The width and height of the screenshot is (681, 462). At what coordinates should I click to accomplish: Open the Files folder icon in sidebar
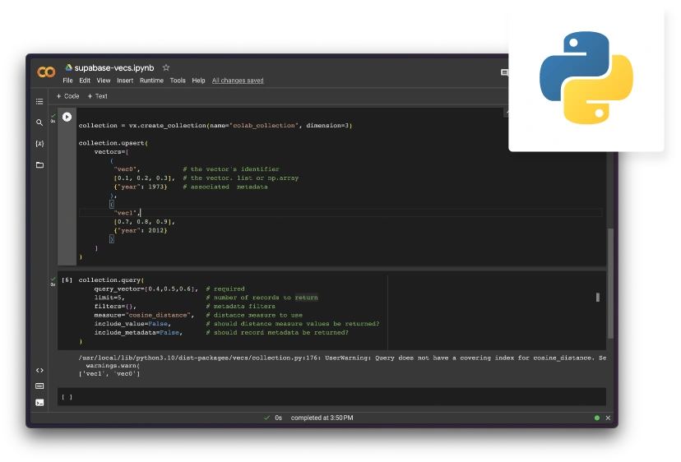pyautogui.click(x=39, y=164)
